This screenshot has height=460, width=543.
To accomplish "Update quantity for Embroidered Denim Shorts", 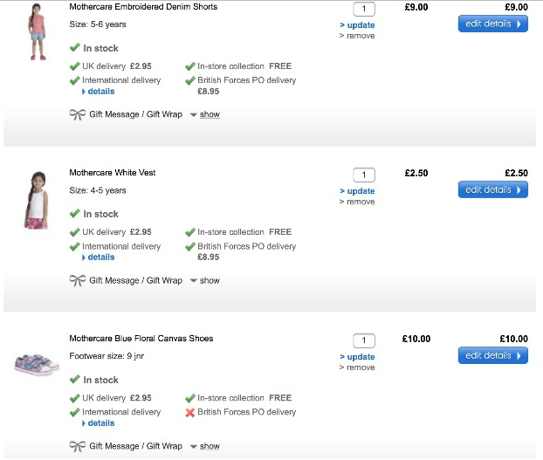I will pos(361,25).
